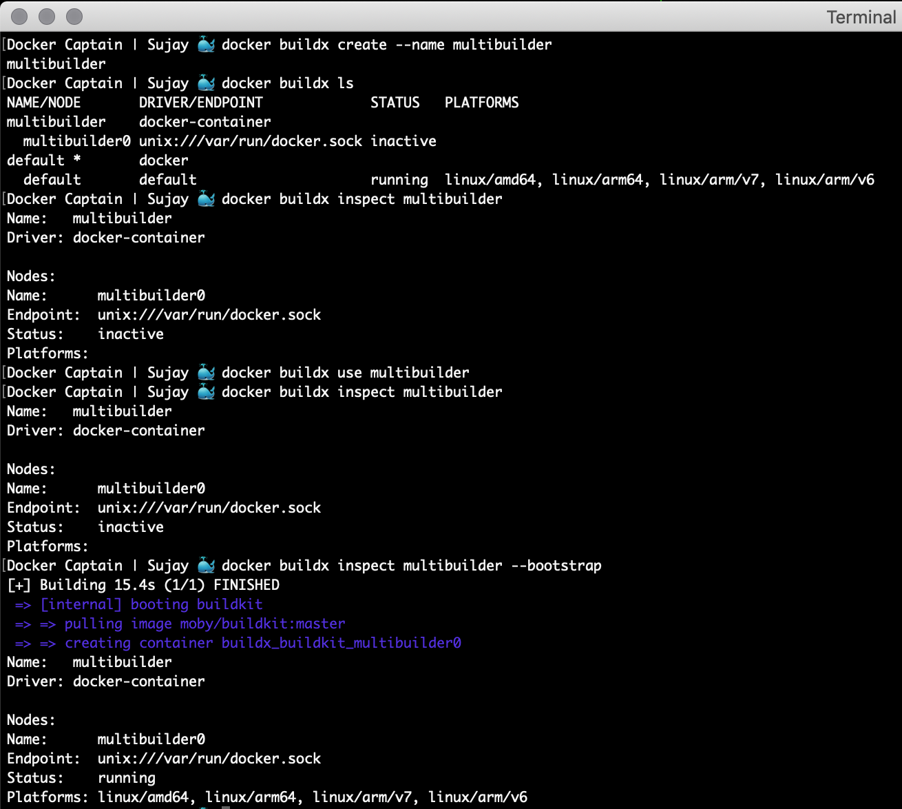The image size is (902, 809).
Task: Select the text docker buildx create --name multibuilder
Action: [386, 43]
